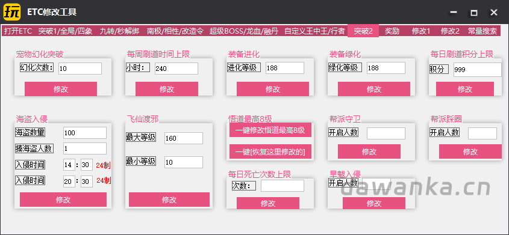Click the 幻化次数 input field
The width and height of the screenshot is (509, 235).
coord(80,69)
